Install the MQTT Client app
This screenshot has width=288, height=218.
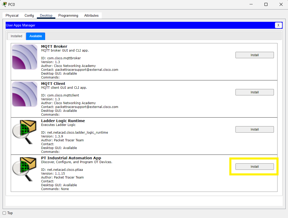point(254,92)
